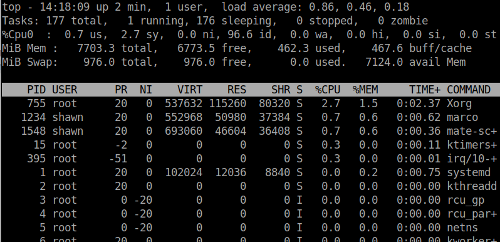Screen dimensions: 500x242
Task: Click the %CPU column header
Action: pyautogui.click(x=328, y=90)
